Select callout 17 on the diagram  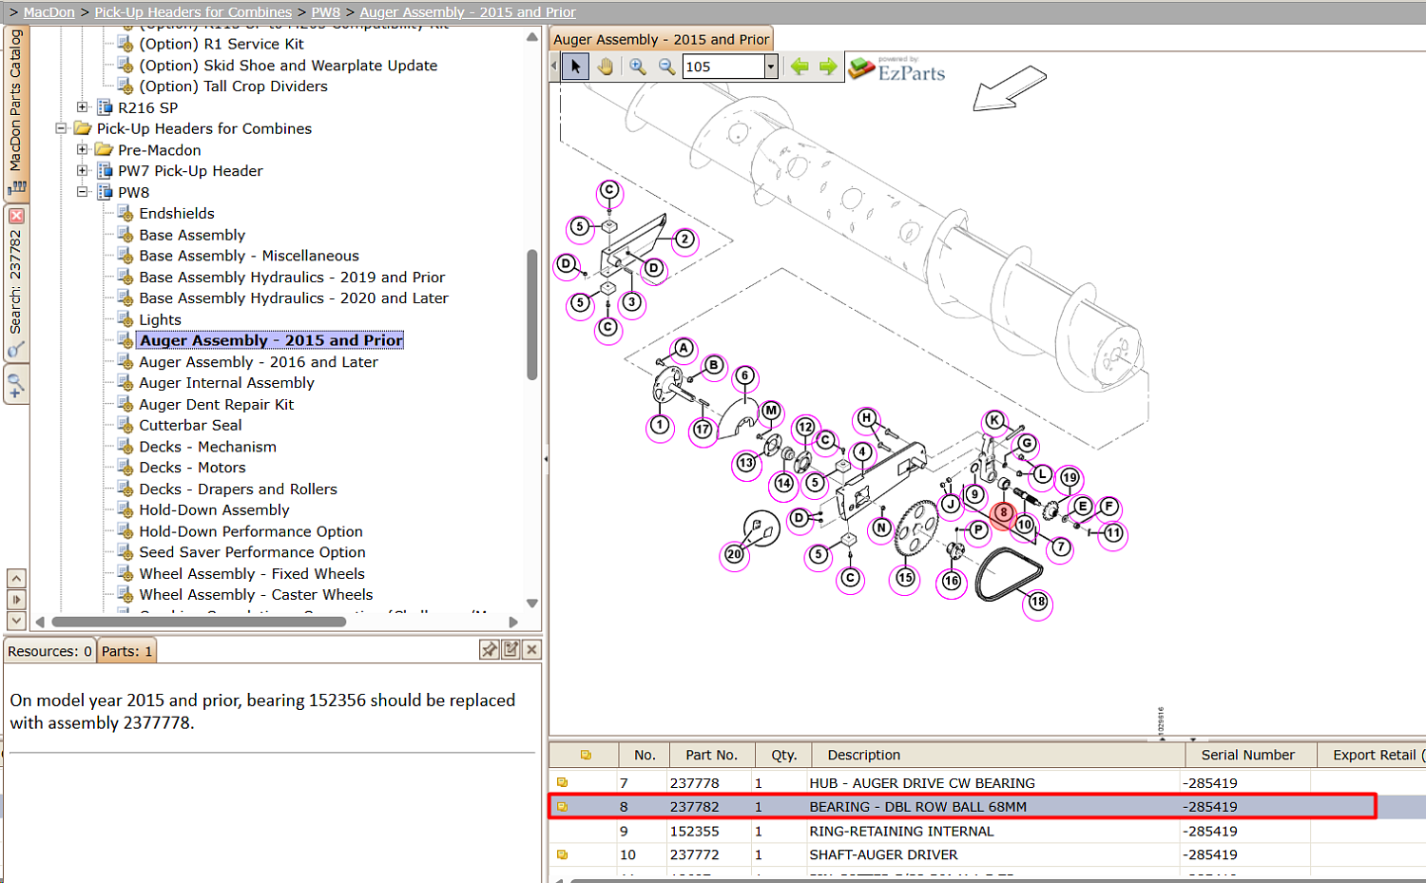tap(703, 430)
